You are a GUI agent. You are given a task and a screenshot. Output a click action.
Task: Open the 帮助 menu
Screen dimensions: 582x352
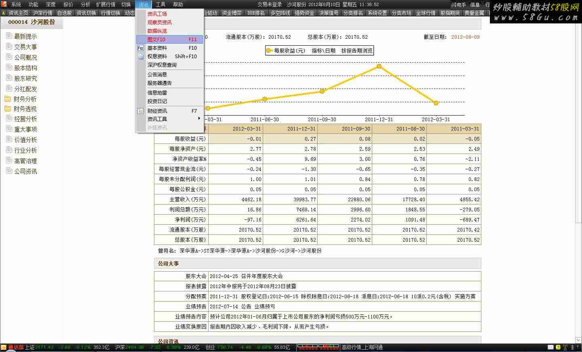pyautogui.click(x=178, y=4)
